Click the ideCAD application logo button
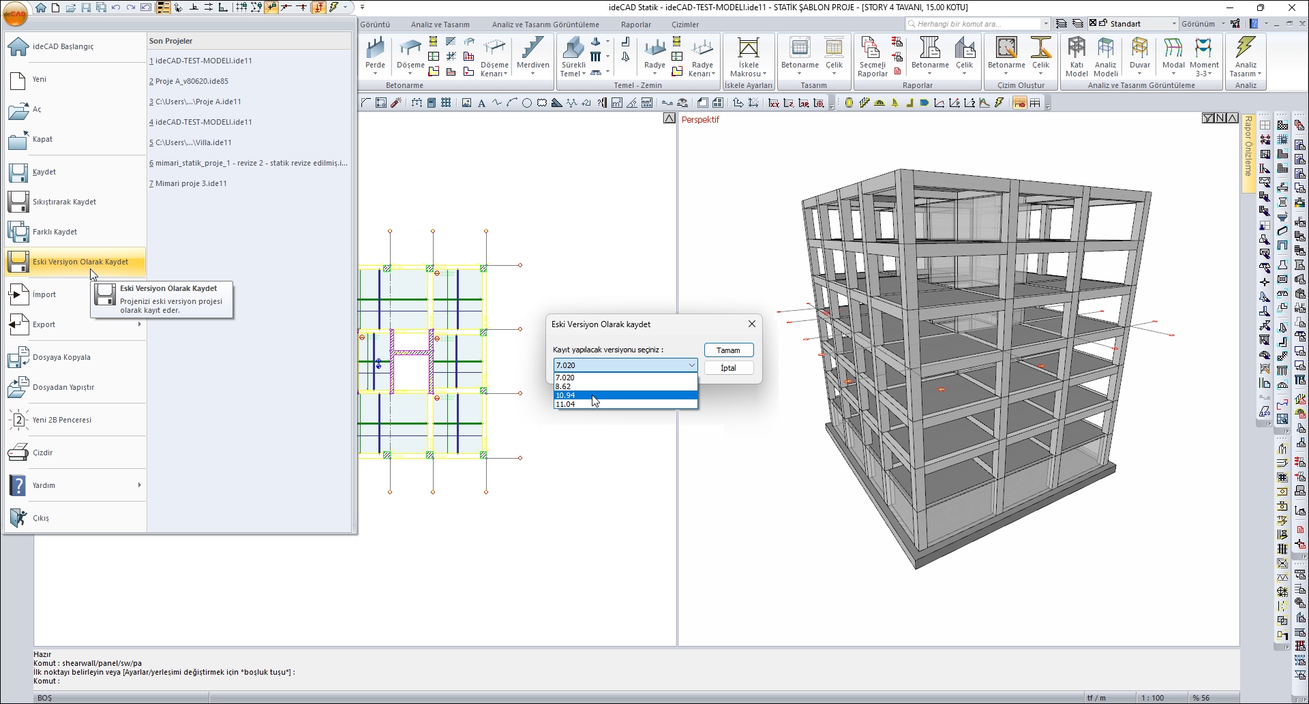The height and width of the screenshot is (704, 1309). (x=15, y=14)
